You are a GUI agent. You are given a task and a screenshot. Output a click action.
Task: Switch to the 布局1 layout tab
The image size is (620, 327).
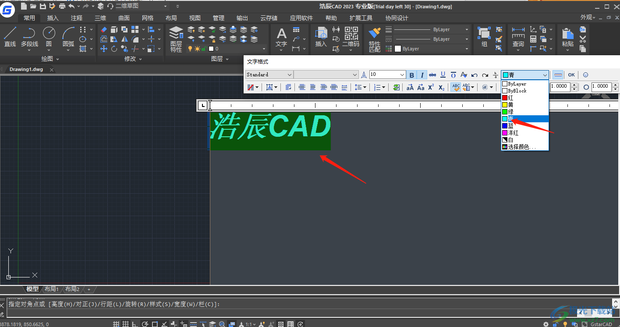[51, 289]
